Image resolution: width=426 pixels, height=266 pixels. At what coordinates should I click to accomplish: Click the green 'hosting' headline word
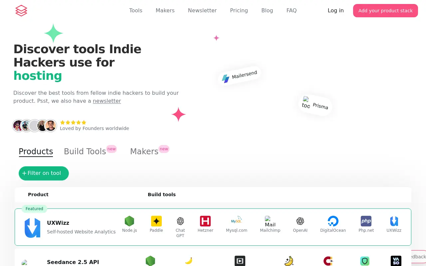tap(38, 76)
